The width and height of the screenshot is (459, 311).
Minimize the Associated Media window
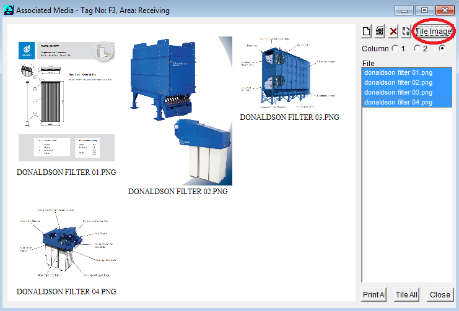tap(404, 11)
